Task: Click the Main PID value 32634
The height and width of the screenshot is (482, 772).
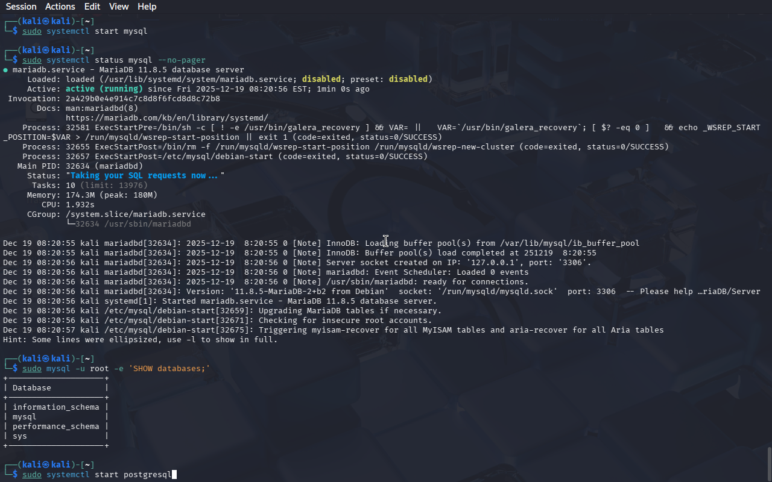Action: pyautogui.click(x=80, y=166)
